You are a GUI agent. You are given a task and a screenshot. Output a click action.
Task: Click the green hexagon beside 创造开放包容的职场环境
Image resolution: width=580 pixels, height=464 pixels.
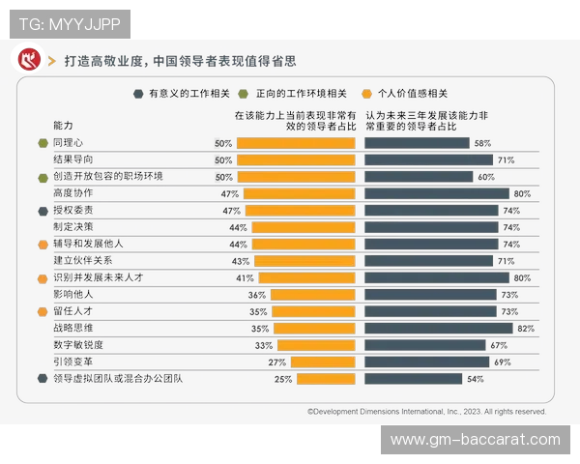pos(43,177)
